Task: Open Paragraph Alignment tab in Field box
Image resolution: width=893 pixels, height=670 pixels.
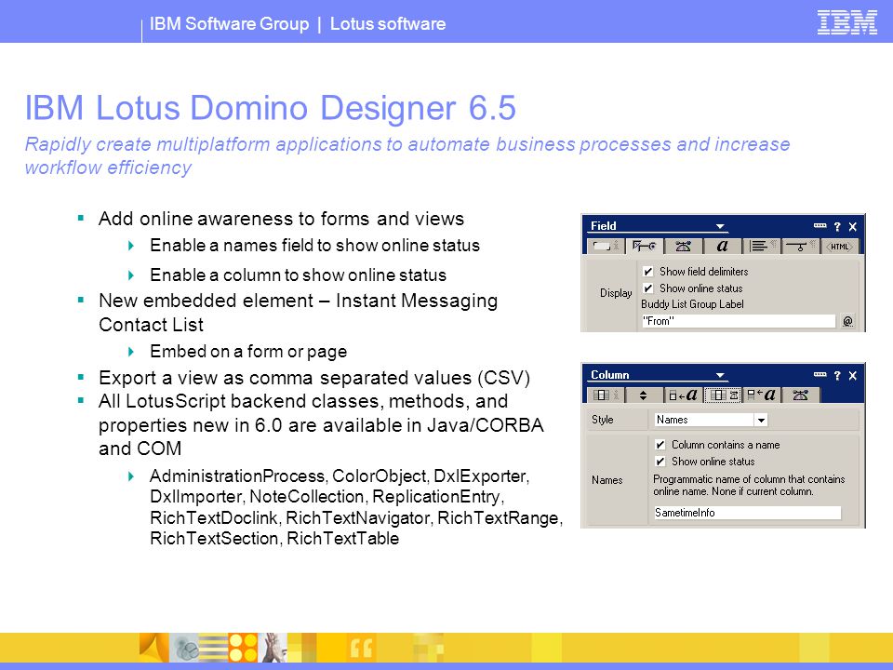Action: (x=762, y=246)
